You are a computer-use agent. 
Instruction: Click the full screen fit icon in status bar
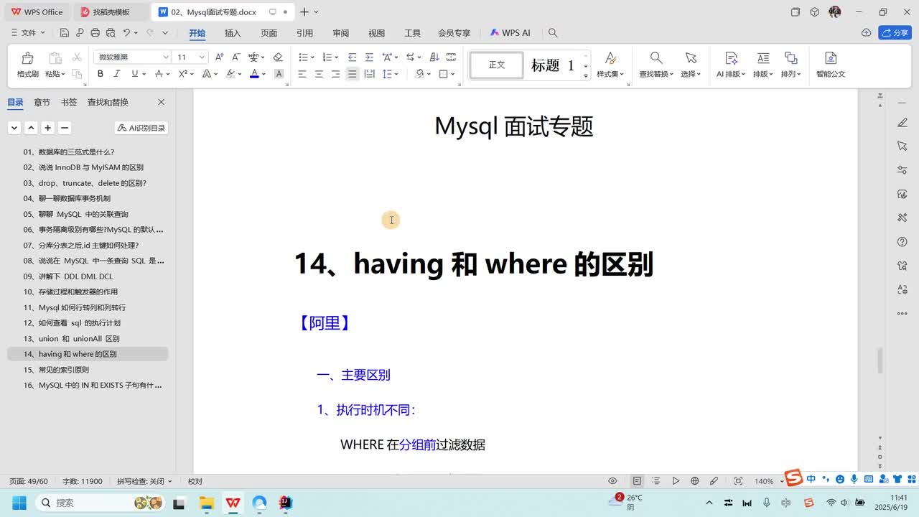pyautogui.click(x=738, y=481)
